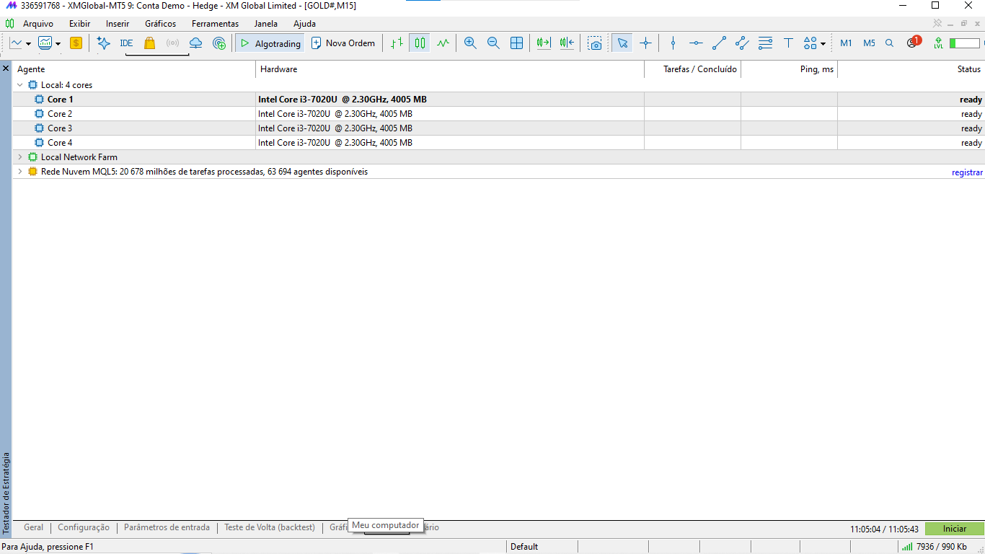Click the new chart line icon
The width and height of the screenshot is (985, 554).
pyautogui.click(x=17, y=43)
